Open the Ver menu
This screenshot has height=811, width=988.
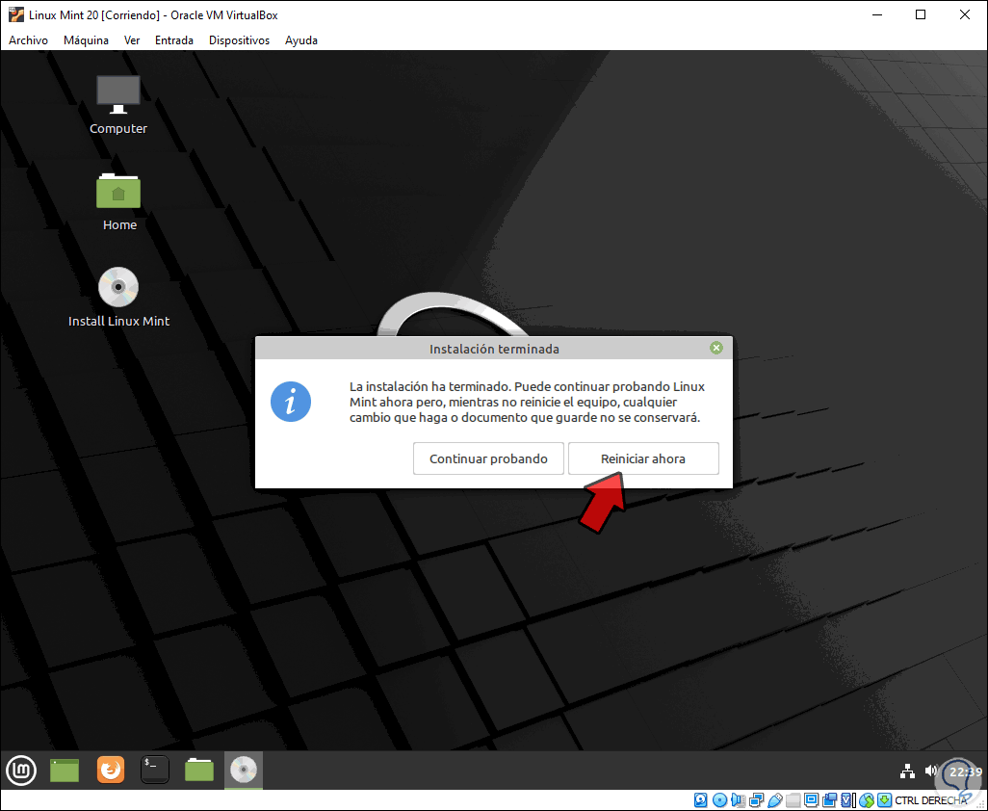coord(132,40)
